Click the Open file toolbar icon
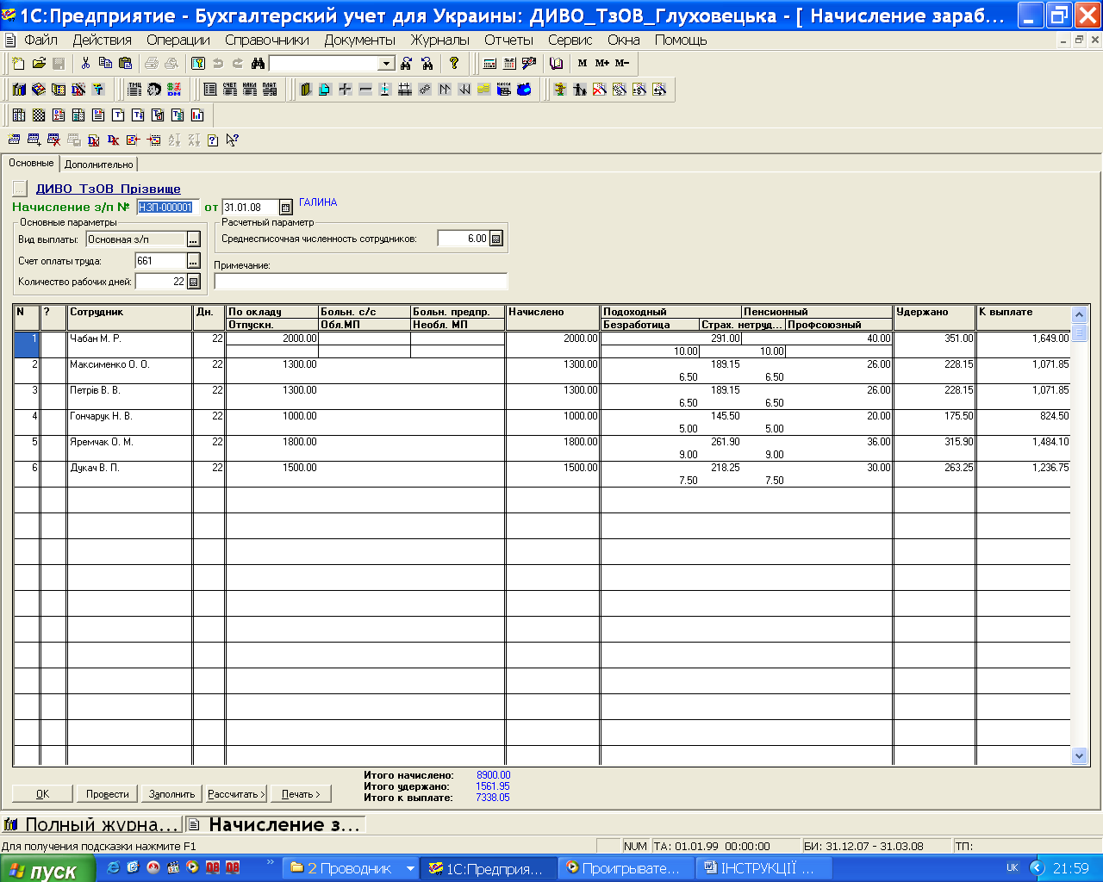The image size is (1103, 882). tap(39, 64)
